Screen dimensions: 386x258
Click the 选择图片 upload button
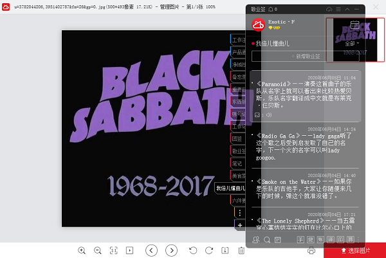(x=354, y=251)
